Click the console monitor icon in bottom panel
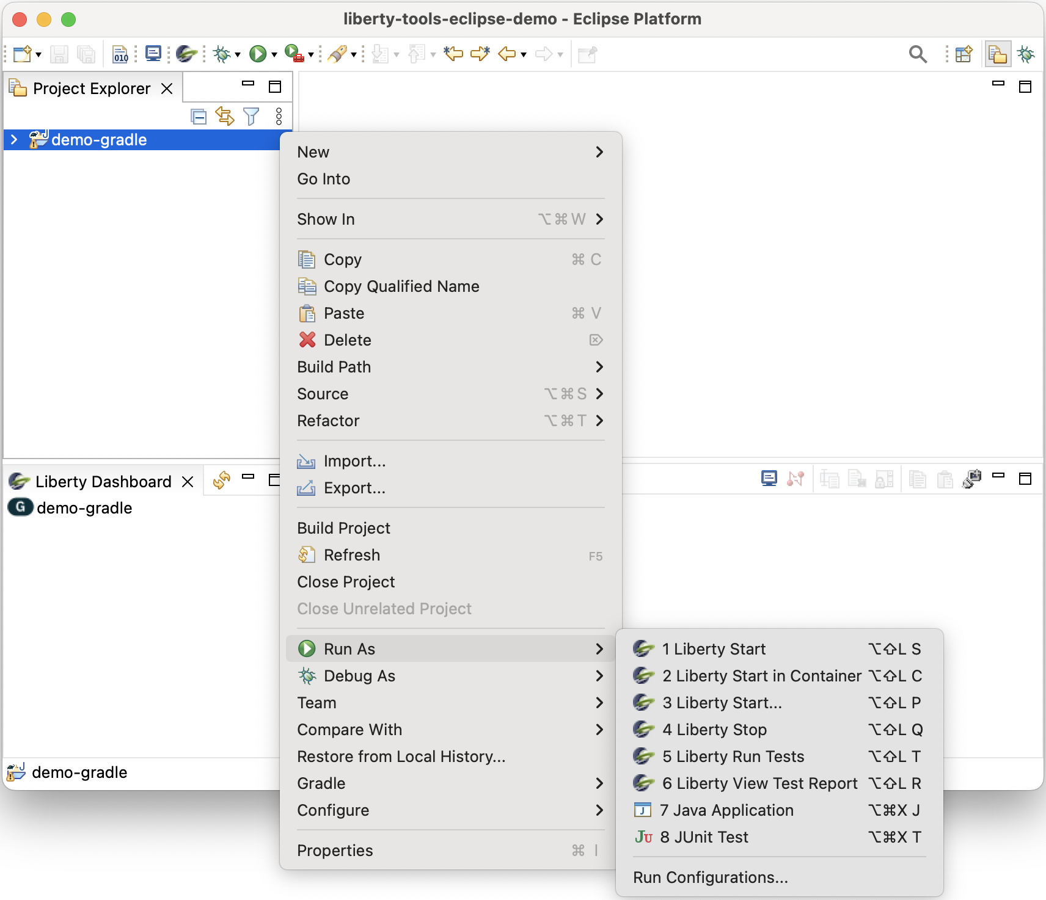Screen dimensions: 1046x900 tap(769, 478)
